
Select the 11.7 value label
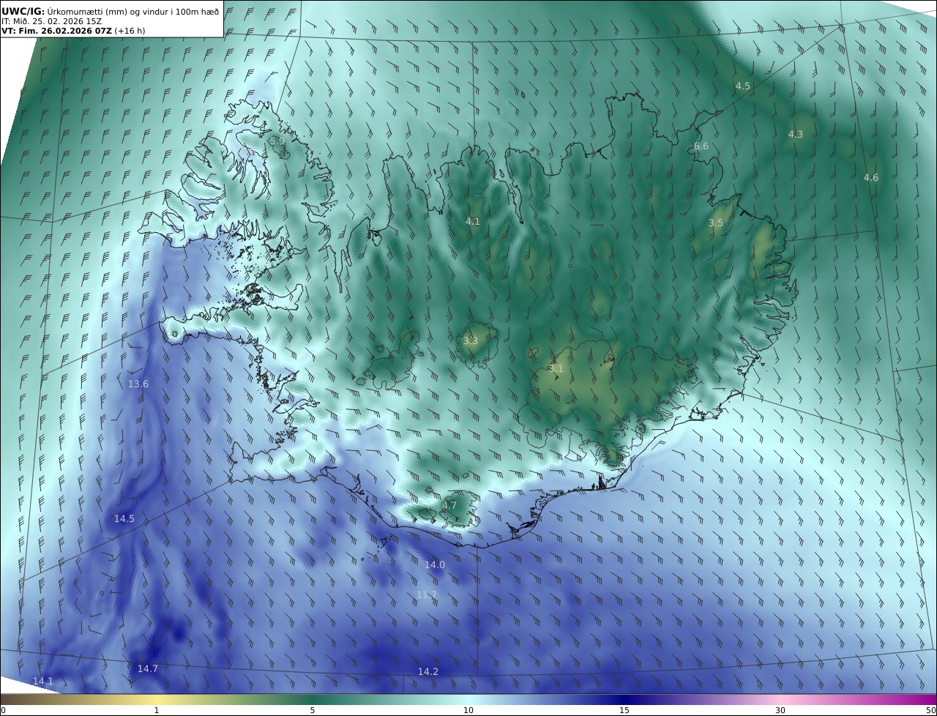[x=427, y=594]
